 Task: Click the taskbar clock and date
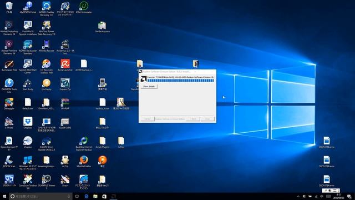(338, 196)
